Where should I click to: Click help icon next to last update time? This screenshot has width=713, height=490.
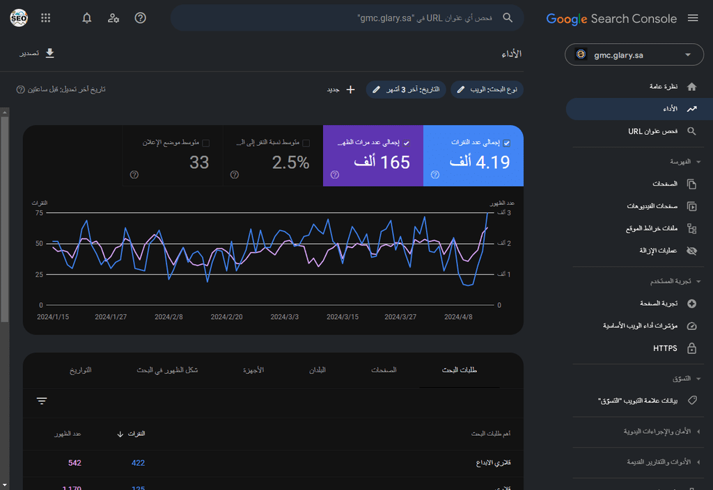click(x=20, y=90)
